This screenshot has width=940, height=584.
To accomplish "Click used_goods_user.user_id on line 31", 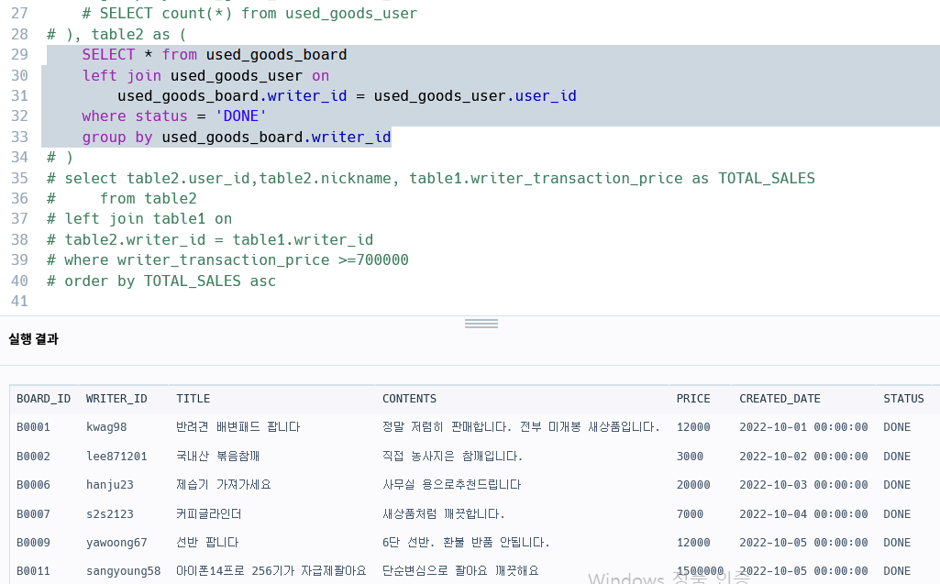I will (475, 96).
